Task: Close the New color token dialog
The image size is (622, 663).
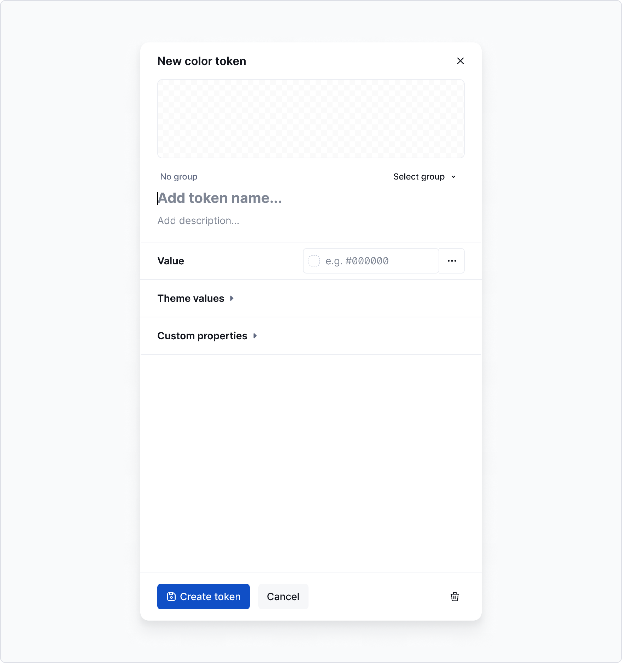Action: coord(461,61)
